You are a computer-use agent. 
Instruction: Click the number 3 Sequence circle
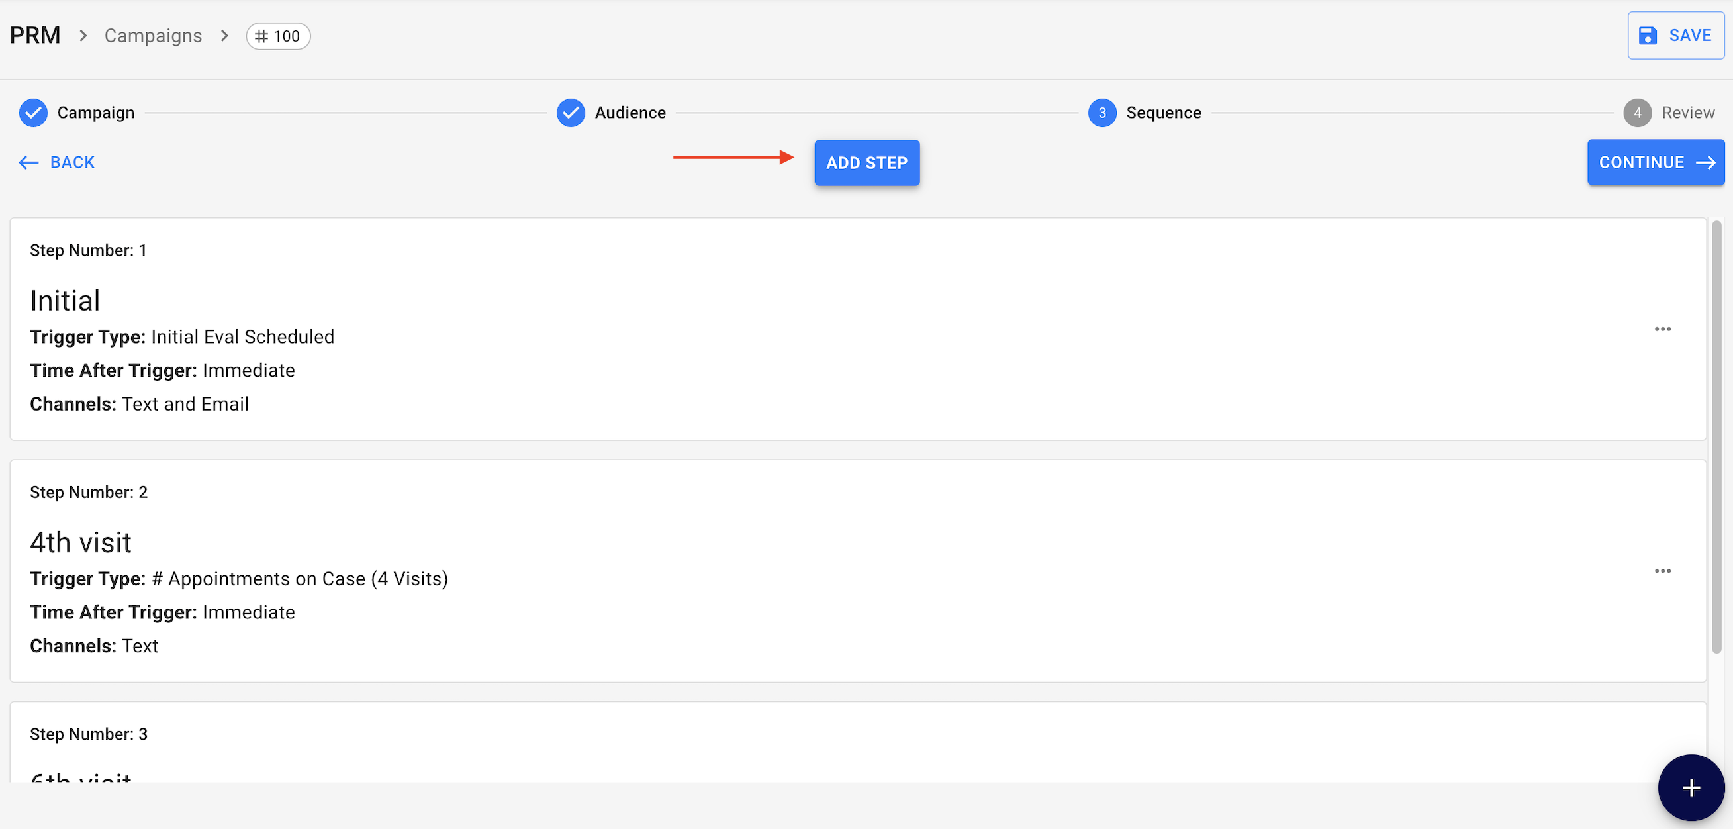(x=1101, y=113)
